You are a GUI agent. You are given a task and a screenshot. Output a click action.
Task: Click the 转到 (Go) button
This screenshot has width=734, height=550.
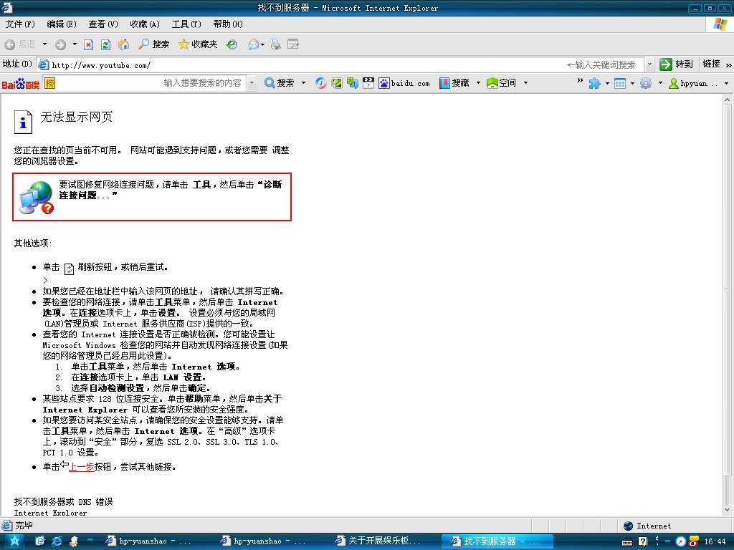pos(677,64)
